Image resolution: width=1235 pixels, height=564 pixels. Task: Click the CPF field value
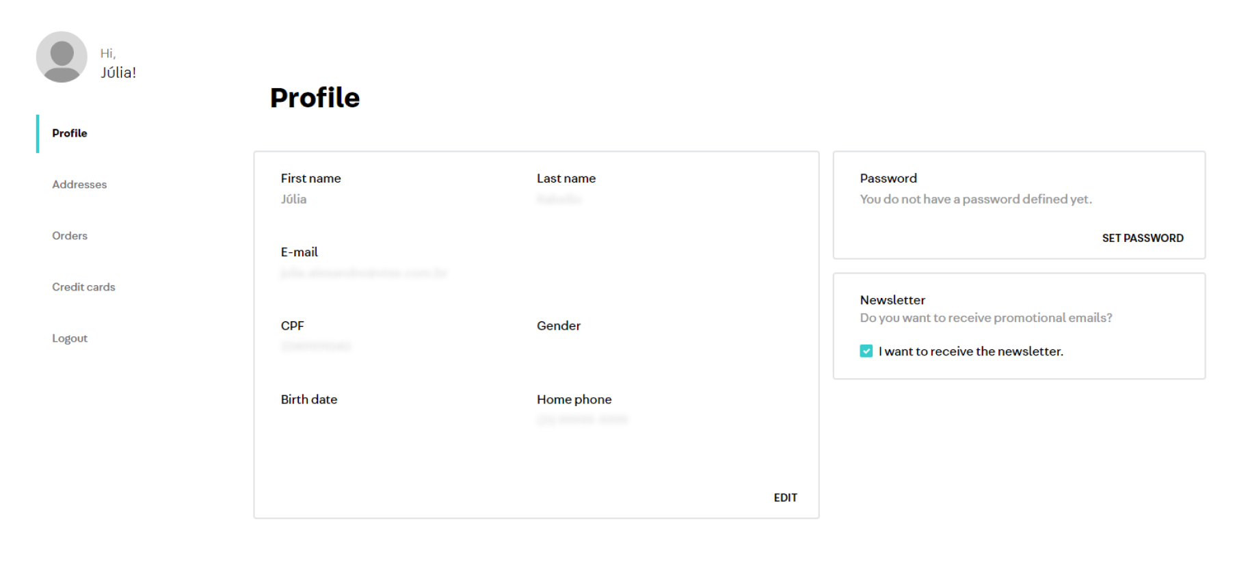[315, 346]
